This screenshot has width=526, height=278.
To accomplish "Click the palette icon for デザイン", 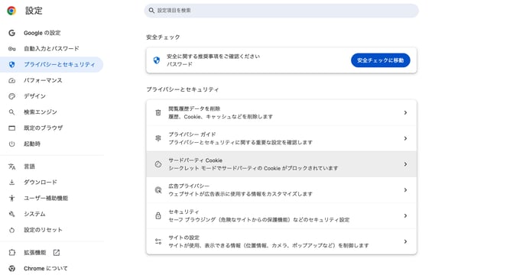I will pyautogui.click(x=11, y=96).
